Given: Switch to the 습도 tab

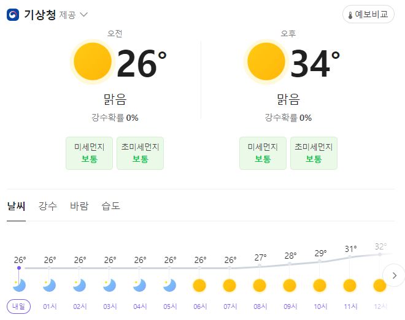Looking at the screenshot, I should (x=111, y=206).
